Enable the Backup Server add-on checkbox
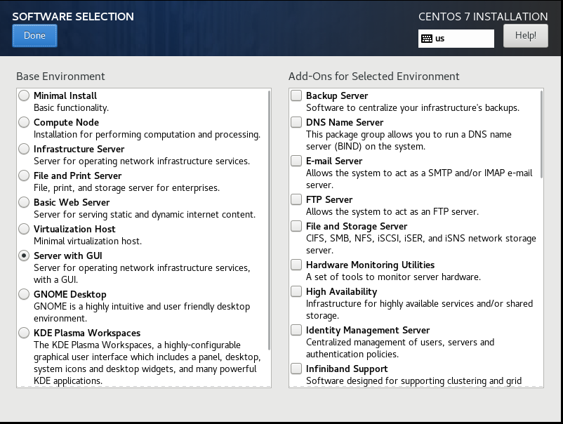 (296, 95)
